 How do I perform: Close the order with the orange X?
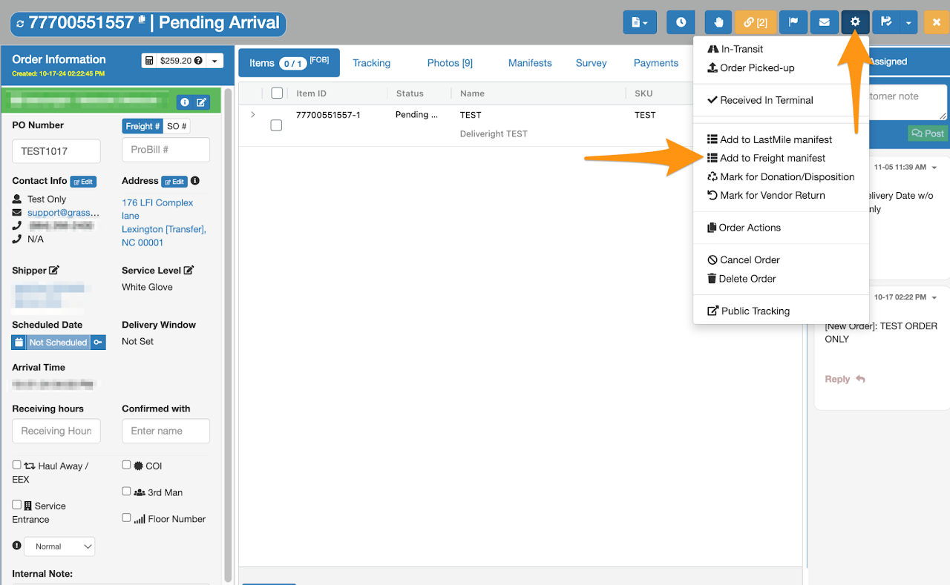pyautogui.click(x=937, y=22)
